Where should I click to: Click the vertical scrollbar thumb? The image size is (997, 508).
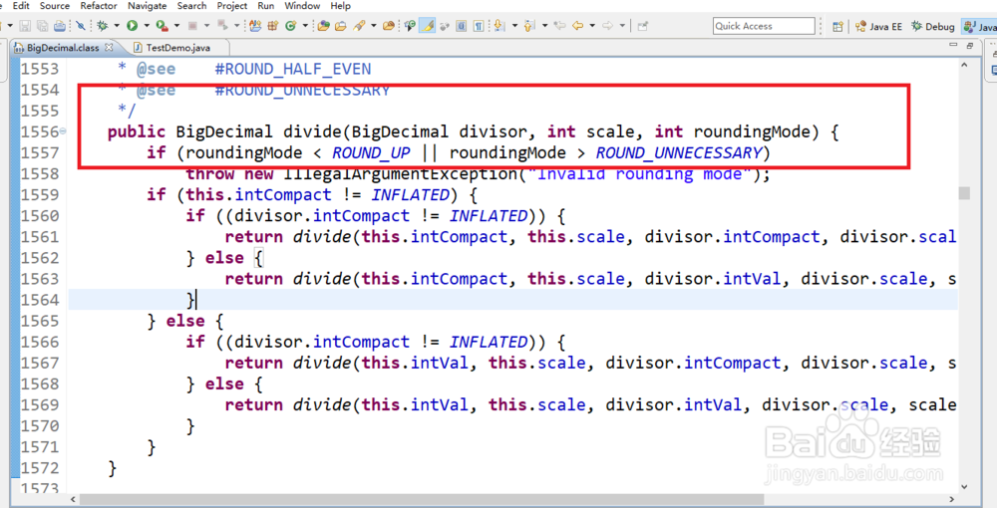tap(964, 192)
